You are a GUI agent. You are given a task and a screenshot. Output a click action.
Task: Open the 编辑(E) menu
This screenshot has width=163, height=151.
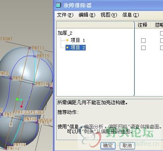pyautogui.click(x=87, y=15)
